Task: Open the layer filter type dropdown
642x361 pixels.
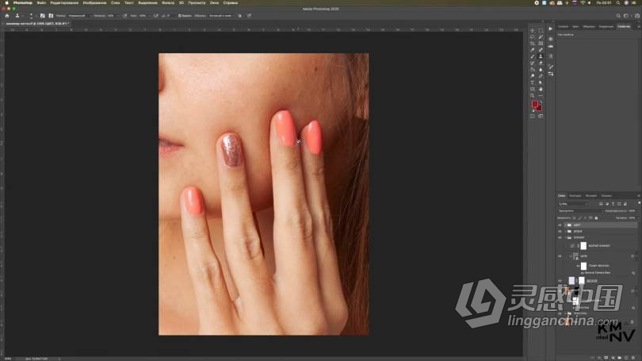Action: pos(574,203)
